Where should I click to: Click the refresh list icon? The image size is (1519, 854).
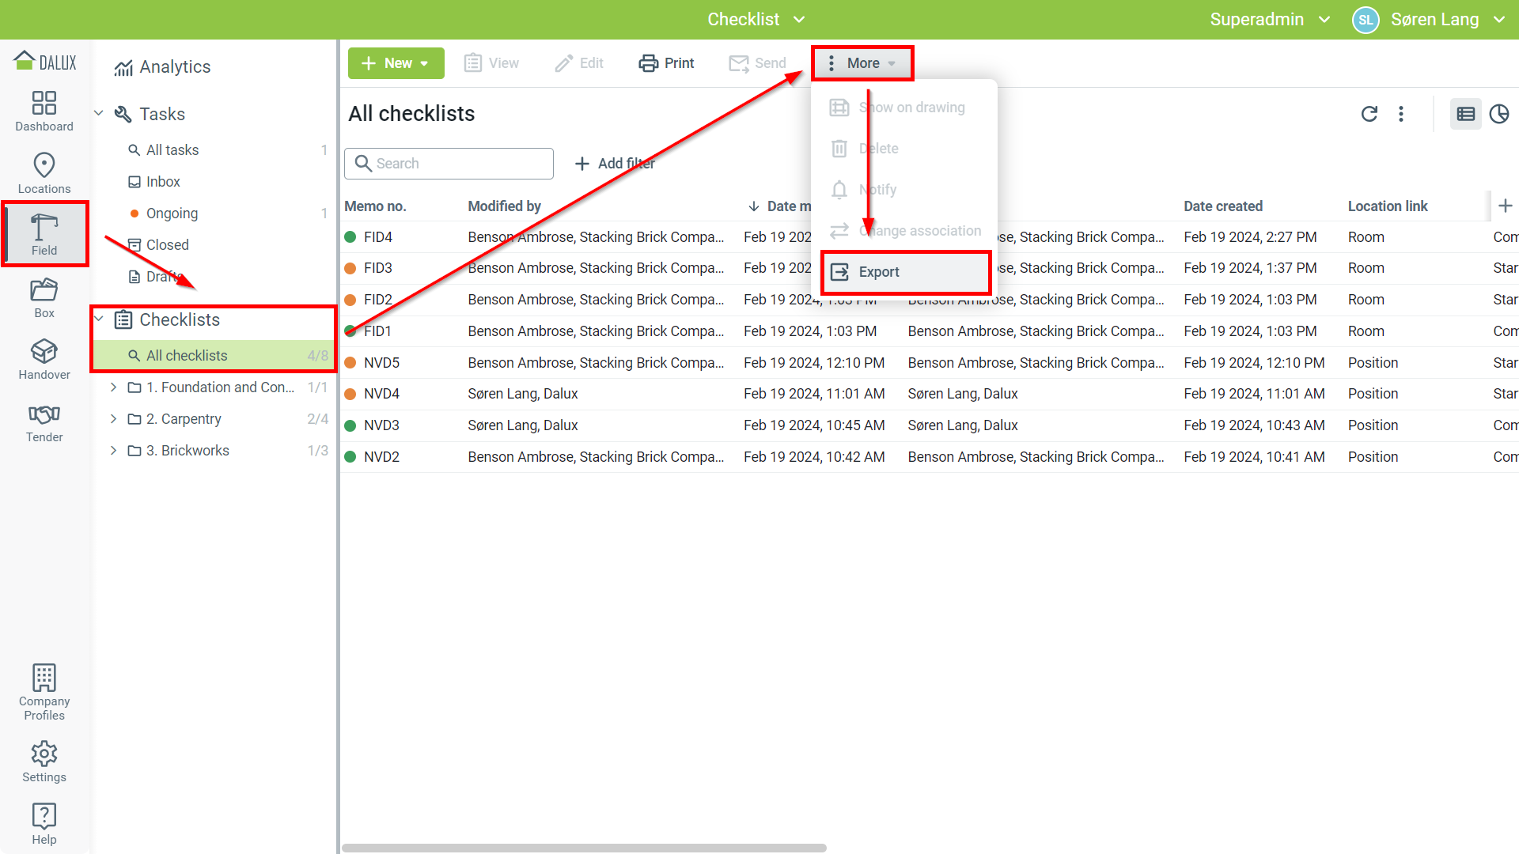click(1369, 114)
